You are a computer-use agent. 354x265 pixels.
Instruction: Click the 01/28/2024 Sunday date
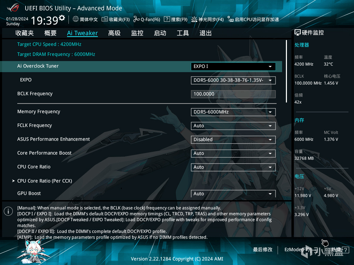click(17, 21)
